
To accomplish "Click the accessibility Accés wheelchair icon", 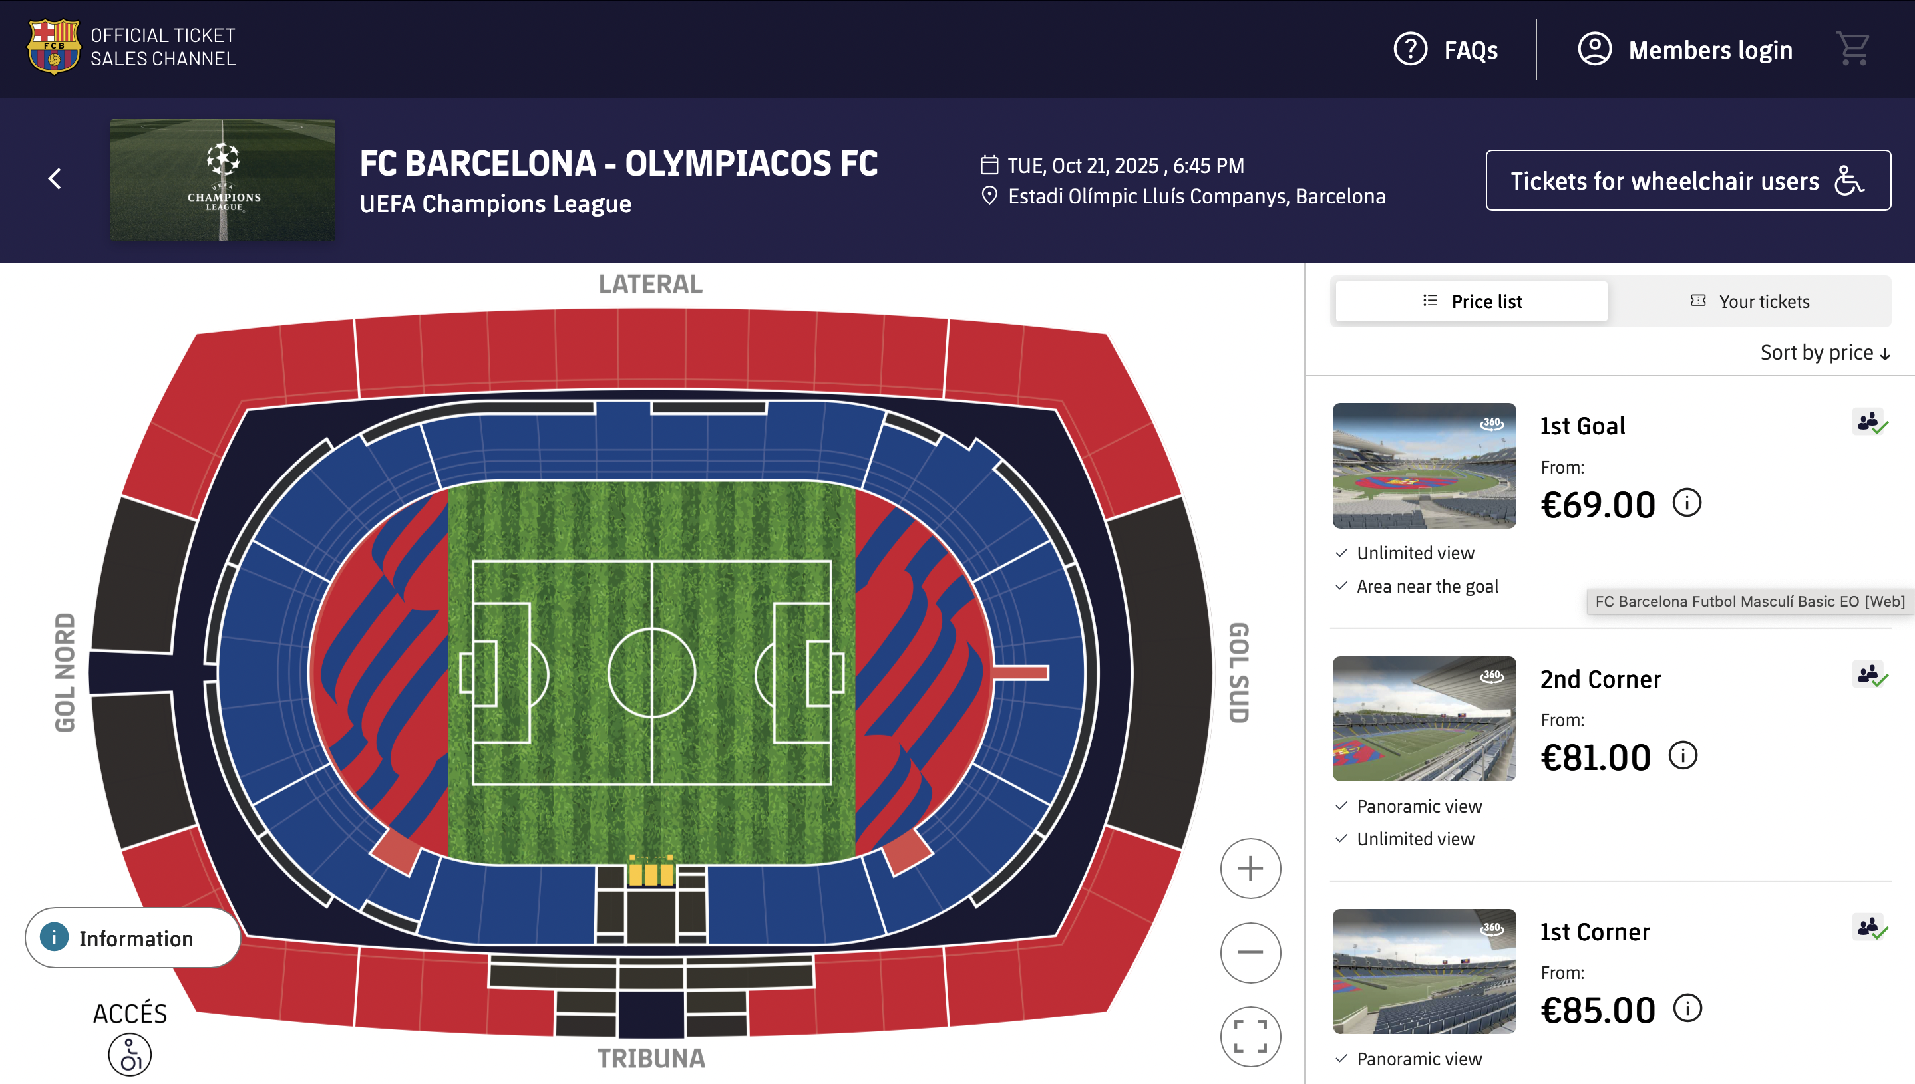I will coord(130,1055).
